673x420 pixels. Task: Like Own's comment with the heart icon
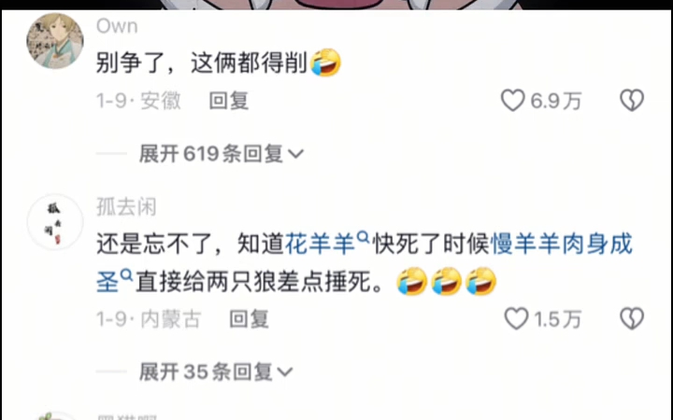point(512,100)
